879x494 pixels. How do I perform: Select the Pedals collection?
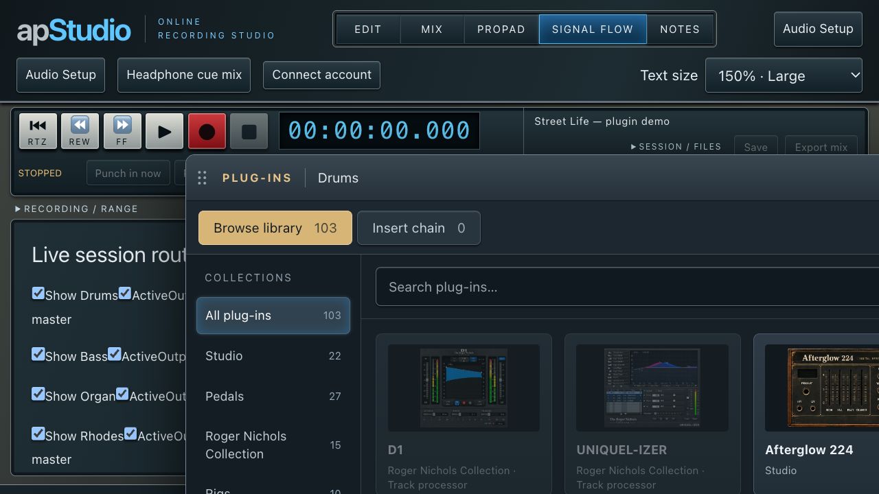click(x=273, y=397)
